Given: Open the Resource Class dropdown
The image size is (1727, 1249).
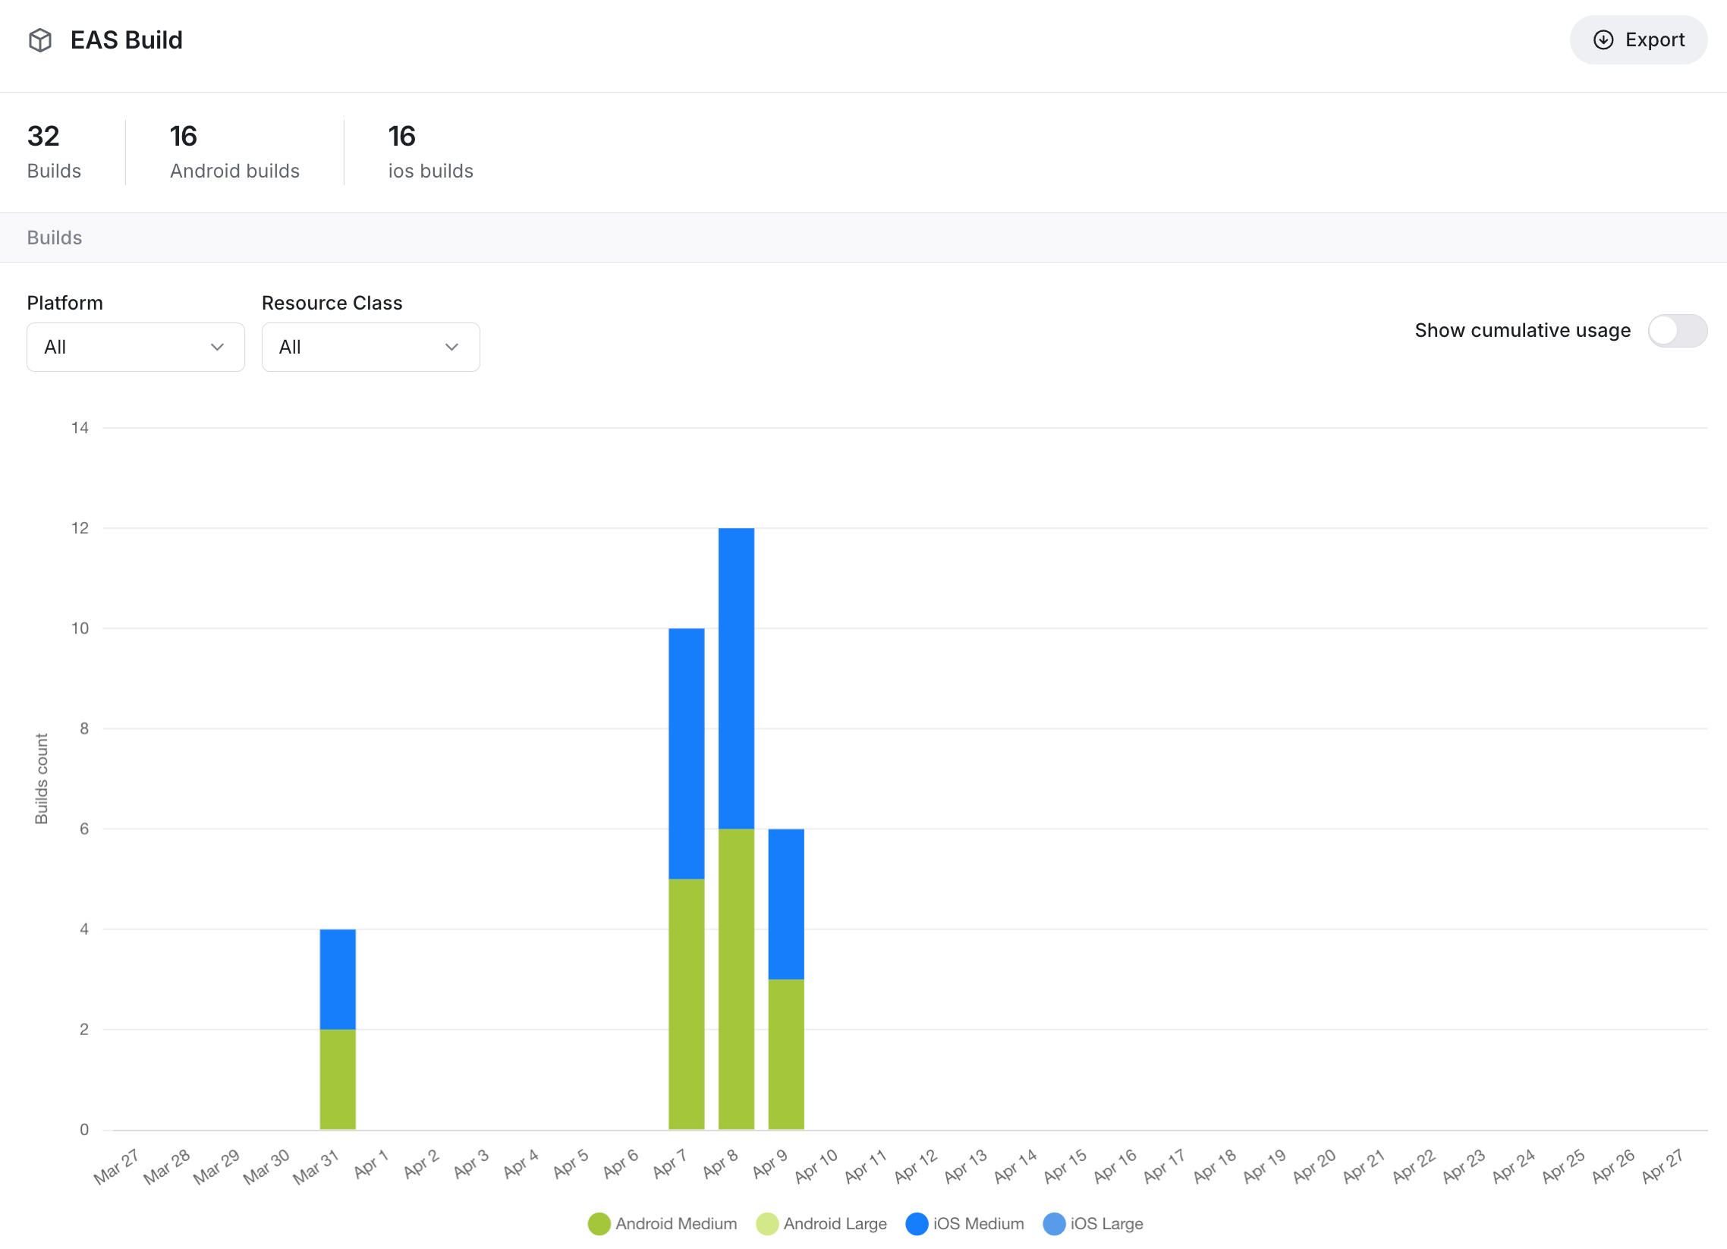Looking at the screenshot, I should pyautogui.click(x=370, y=348).
